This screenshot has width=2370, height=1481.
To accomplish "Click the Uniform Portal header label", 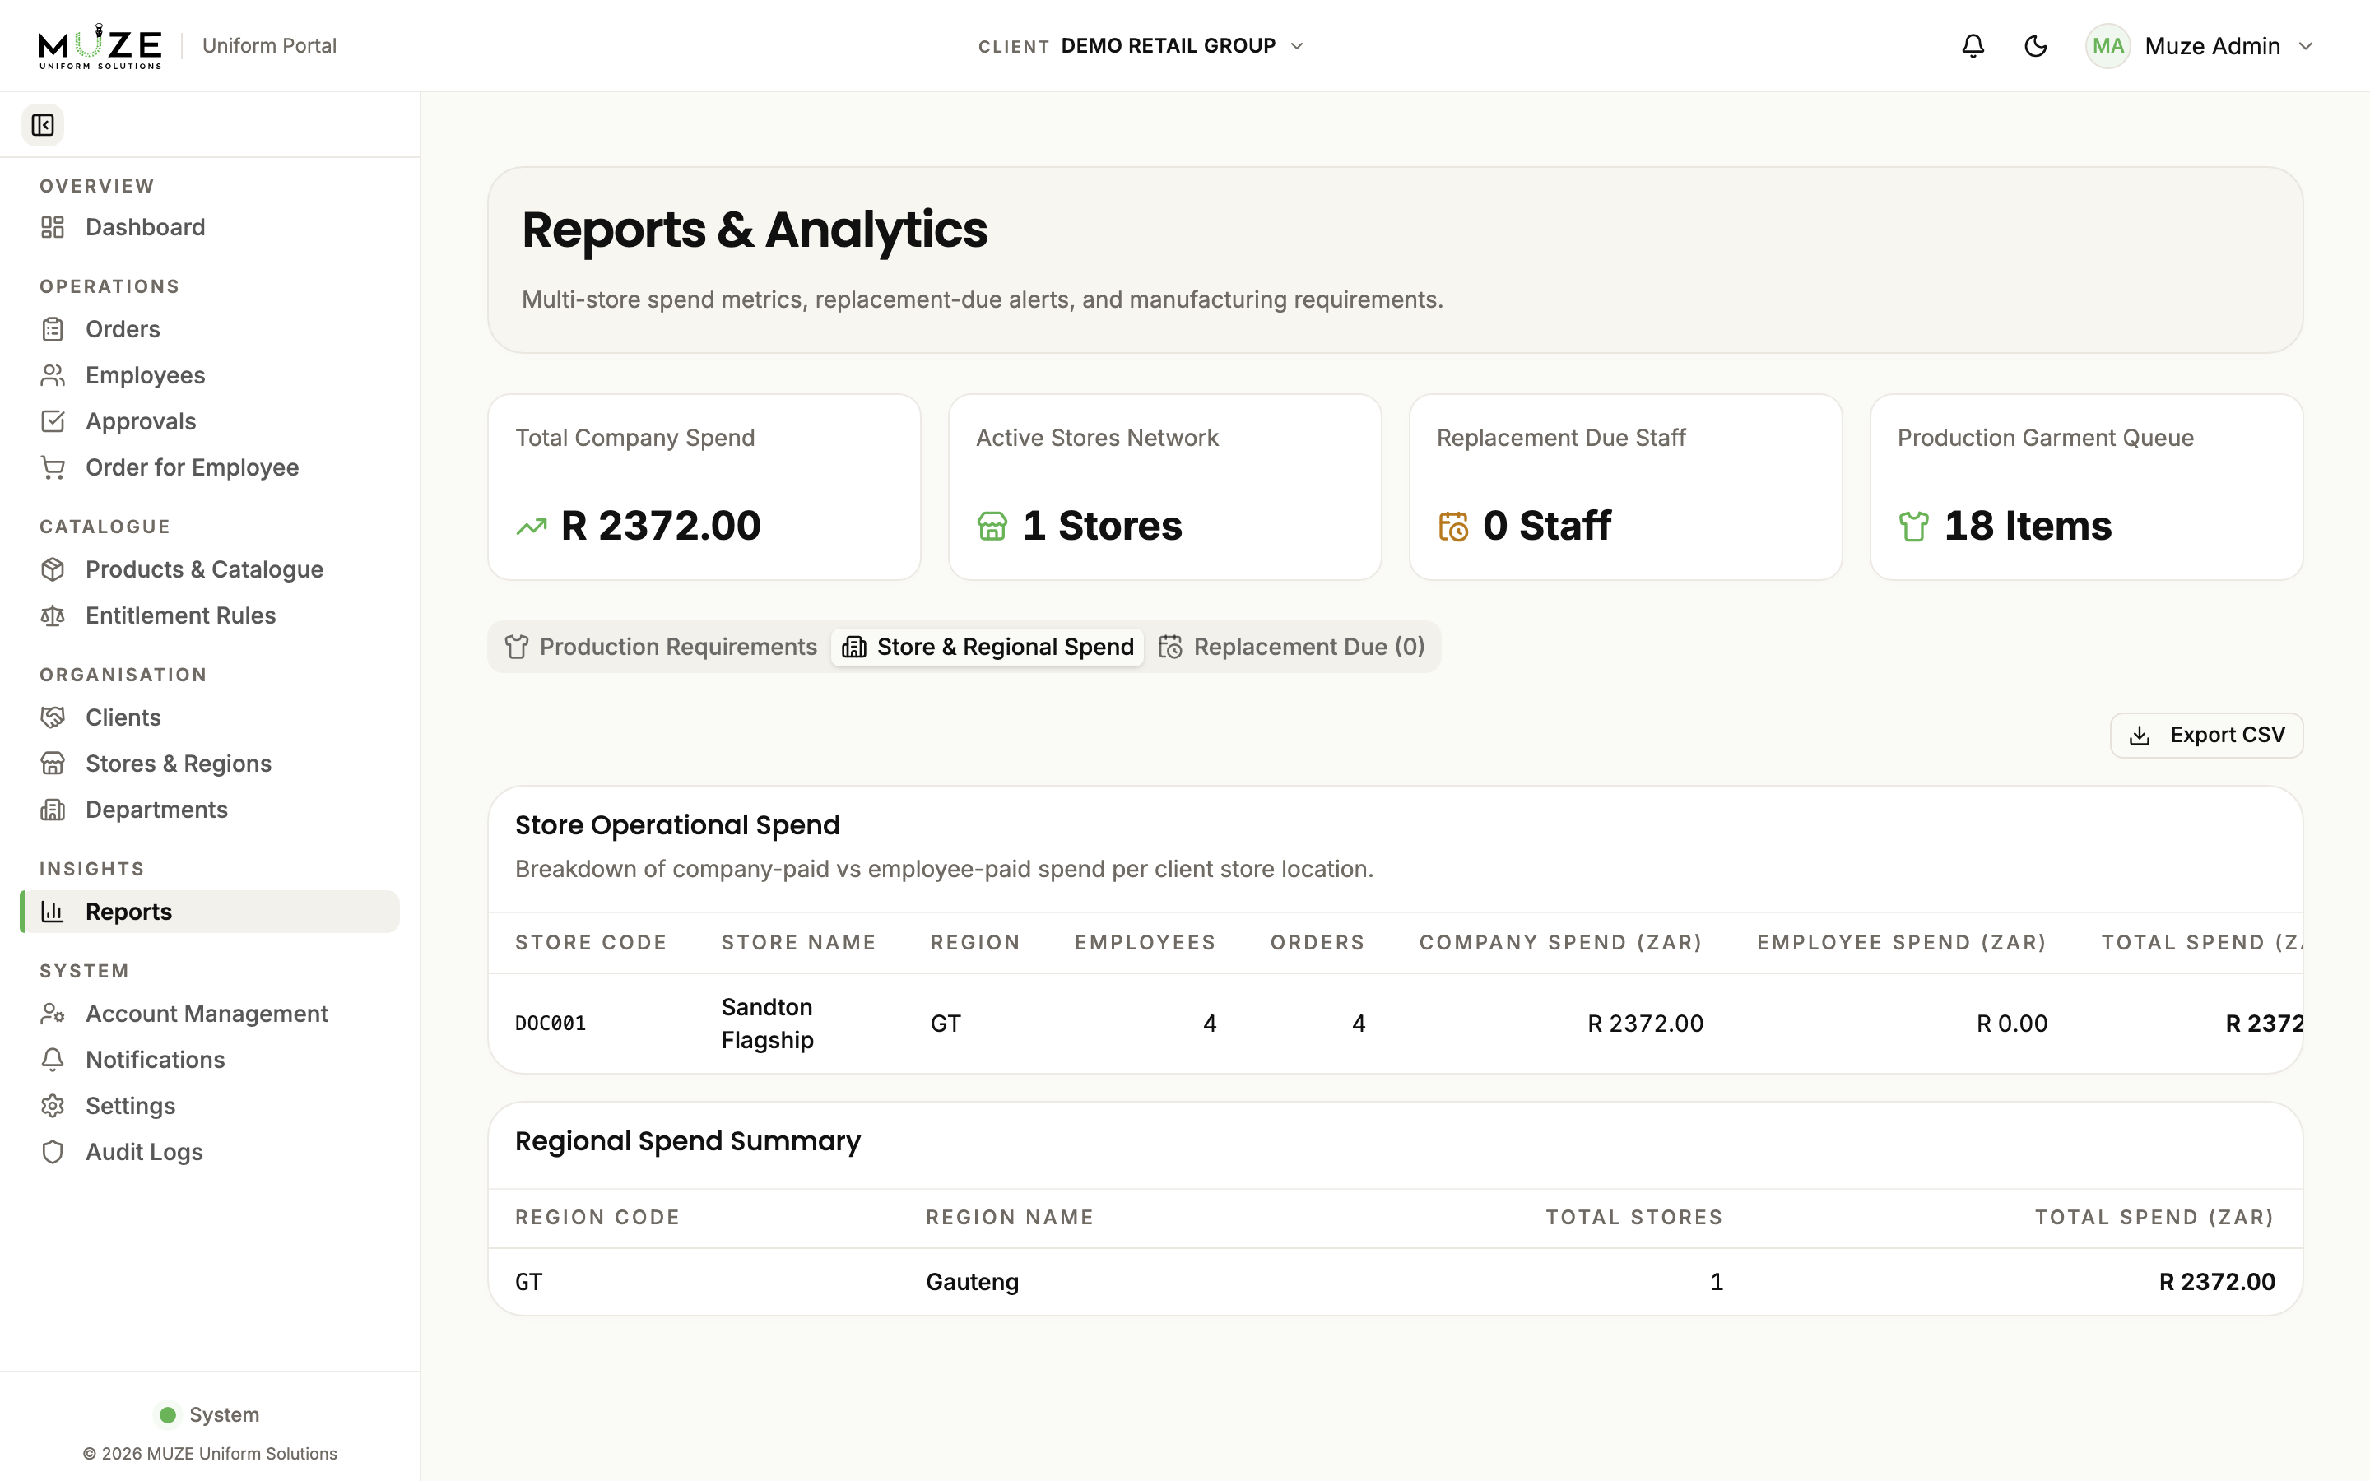I will [x=269, y=46].
